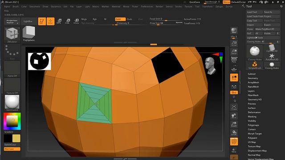The image size is (285, 160).
Task: Toggle the Xyz rotation button
Action: point(234,92)
